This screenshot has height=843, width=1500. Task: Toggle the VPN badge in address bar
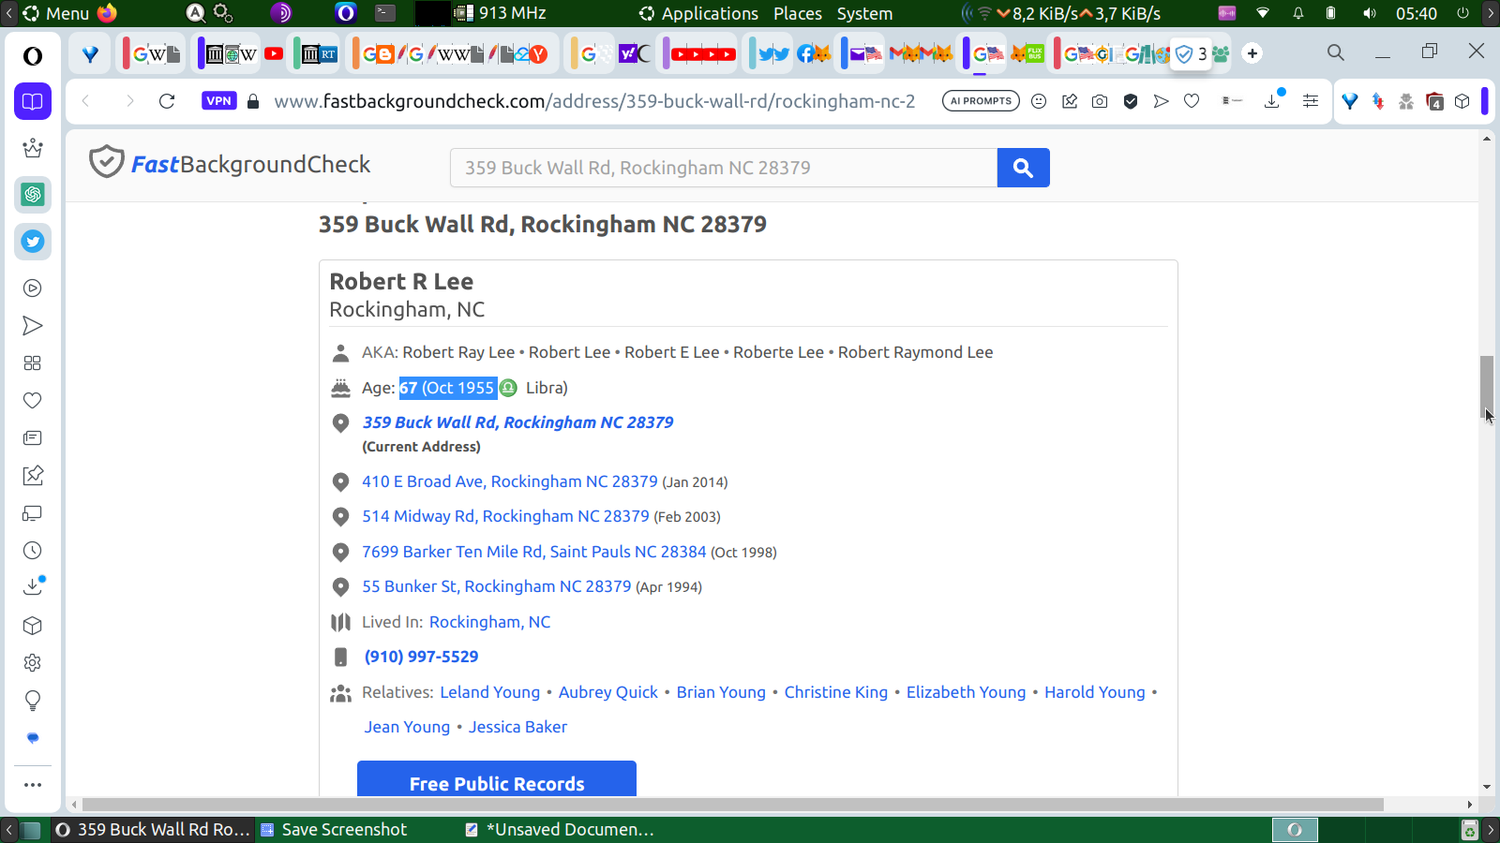click(x=218, y=101)
